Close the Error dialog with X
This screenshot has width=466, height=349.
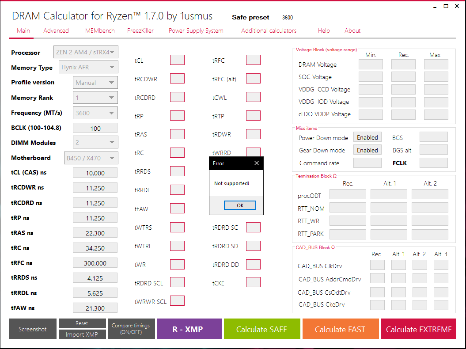257,163
